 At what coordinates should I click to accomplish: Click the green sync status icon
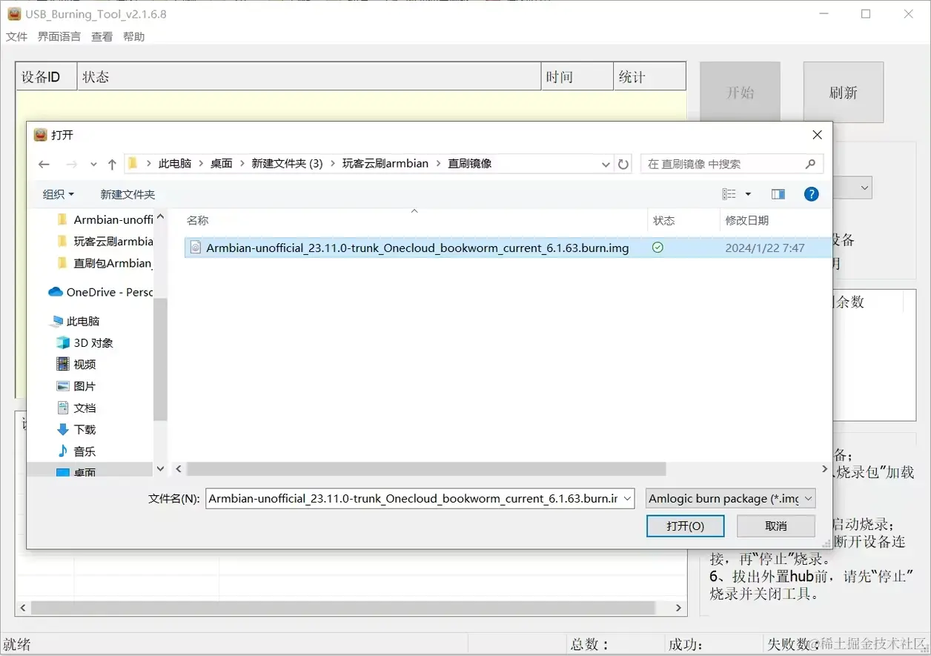point(657,248)
